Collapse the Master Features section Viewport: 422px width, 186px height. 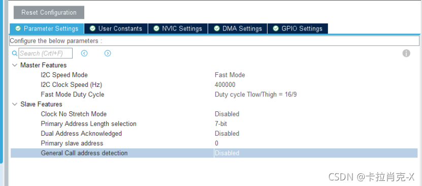(15, 65)
